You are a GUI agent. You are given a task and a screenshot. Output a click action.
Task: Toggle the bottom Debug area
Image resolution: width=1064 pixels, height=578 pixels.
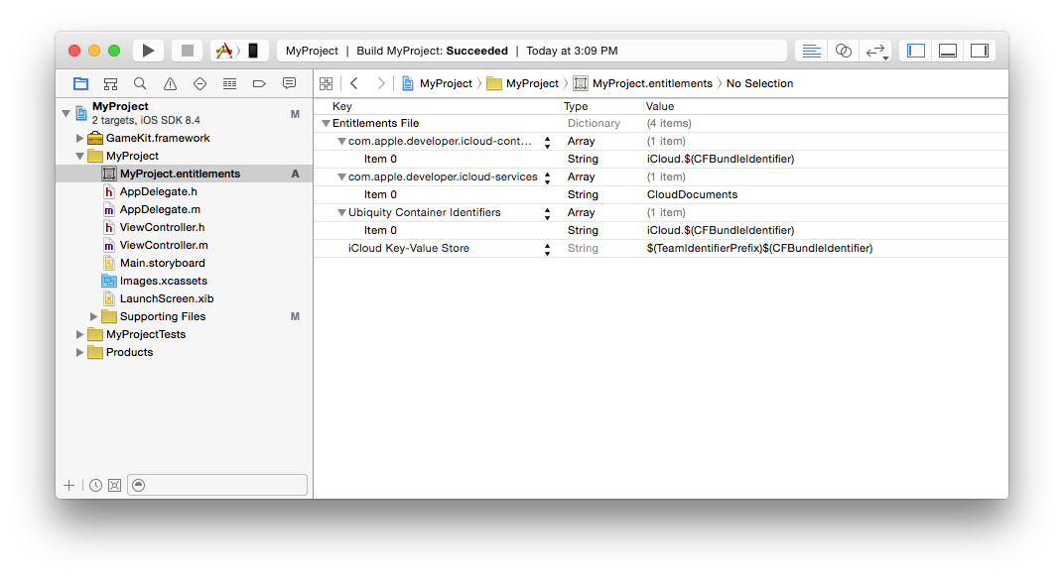(x=948, y=51)
